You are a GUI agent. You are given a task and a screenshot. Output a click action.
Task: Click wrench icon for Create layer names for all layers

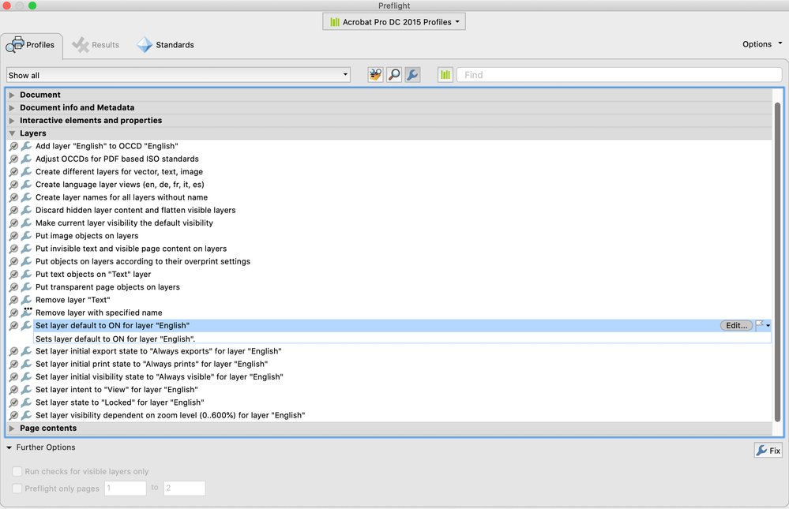click(26, 197)
